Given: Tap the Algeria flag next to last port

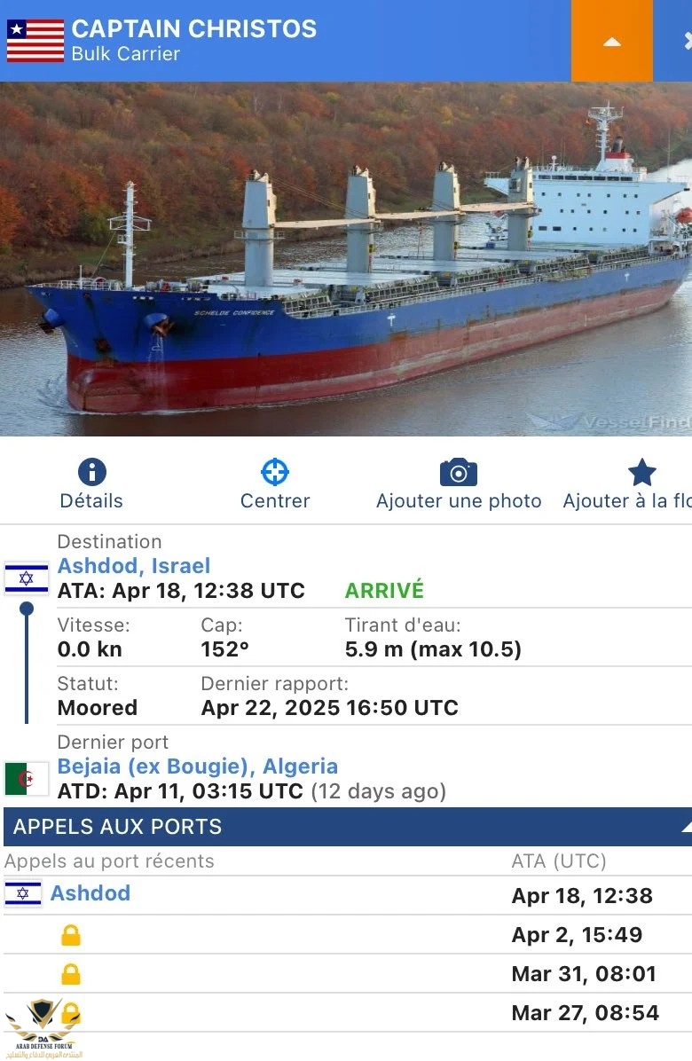Looking at the screenshot, I should tap(27, 778).
